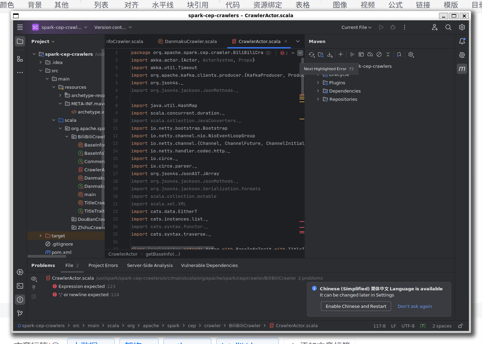This screenshot has height=344, width=482.
Task: Run current file play button
Action: [381, 27]
